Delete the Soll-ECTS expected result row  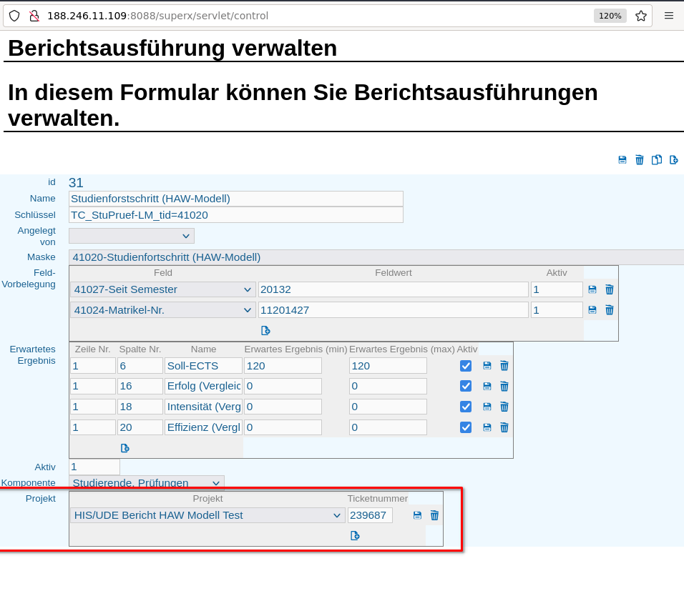(504, 366)
